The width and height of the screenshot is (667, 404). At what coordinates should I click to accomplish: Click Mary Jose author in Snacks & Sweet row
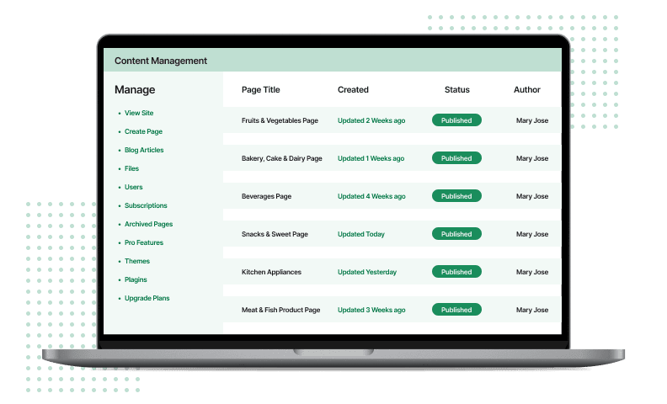tap(532, 234)
